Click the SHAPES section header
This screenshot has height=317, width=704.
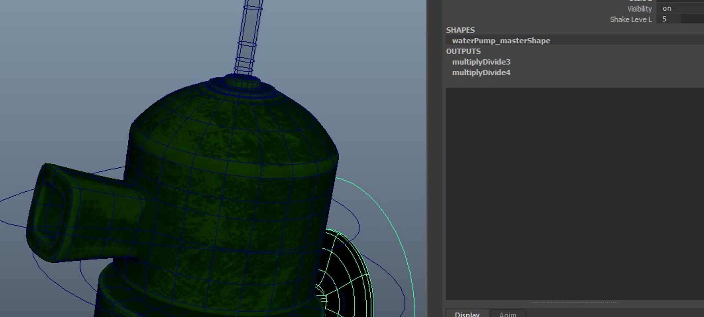(460, 30)
